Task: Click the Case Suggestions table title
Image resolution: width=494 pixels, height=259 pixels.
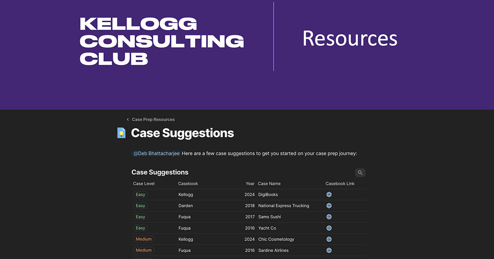Action: pos(160,172)
